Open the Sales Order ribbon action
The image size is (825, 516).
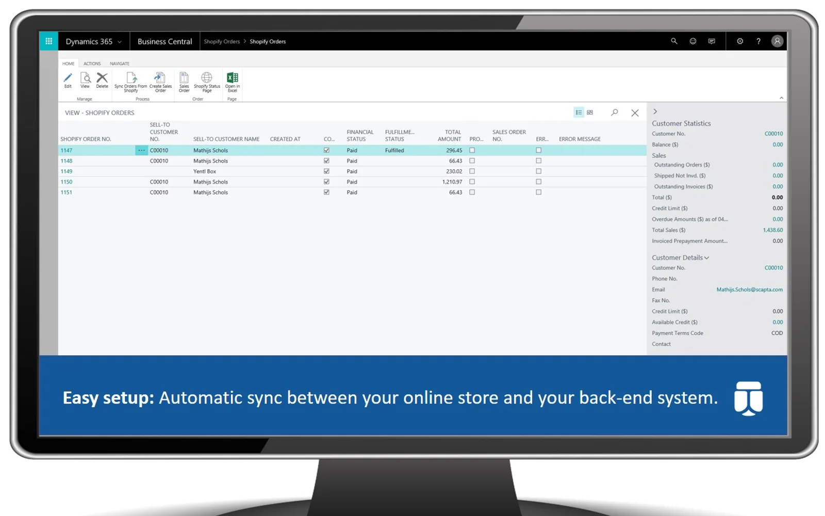[x=184, y=83]
